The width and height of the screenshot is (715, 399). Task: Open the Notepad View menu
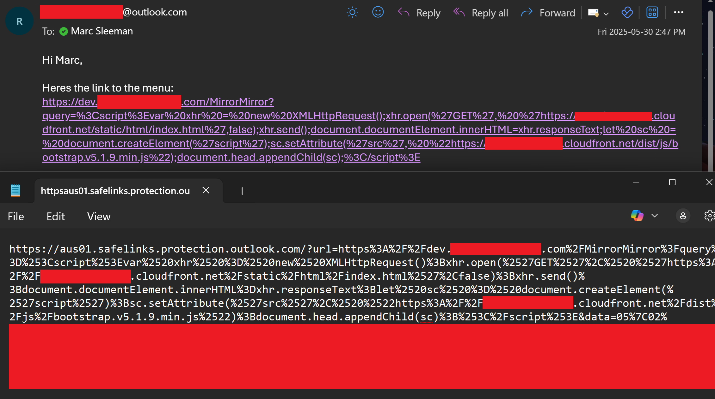tap(99, 217)
